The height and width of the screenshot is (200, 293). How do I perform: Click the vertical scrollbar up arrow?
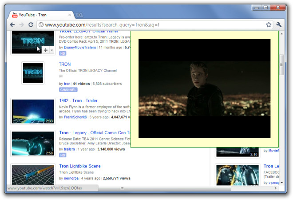(x=281, y=34)
